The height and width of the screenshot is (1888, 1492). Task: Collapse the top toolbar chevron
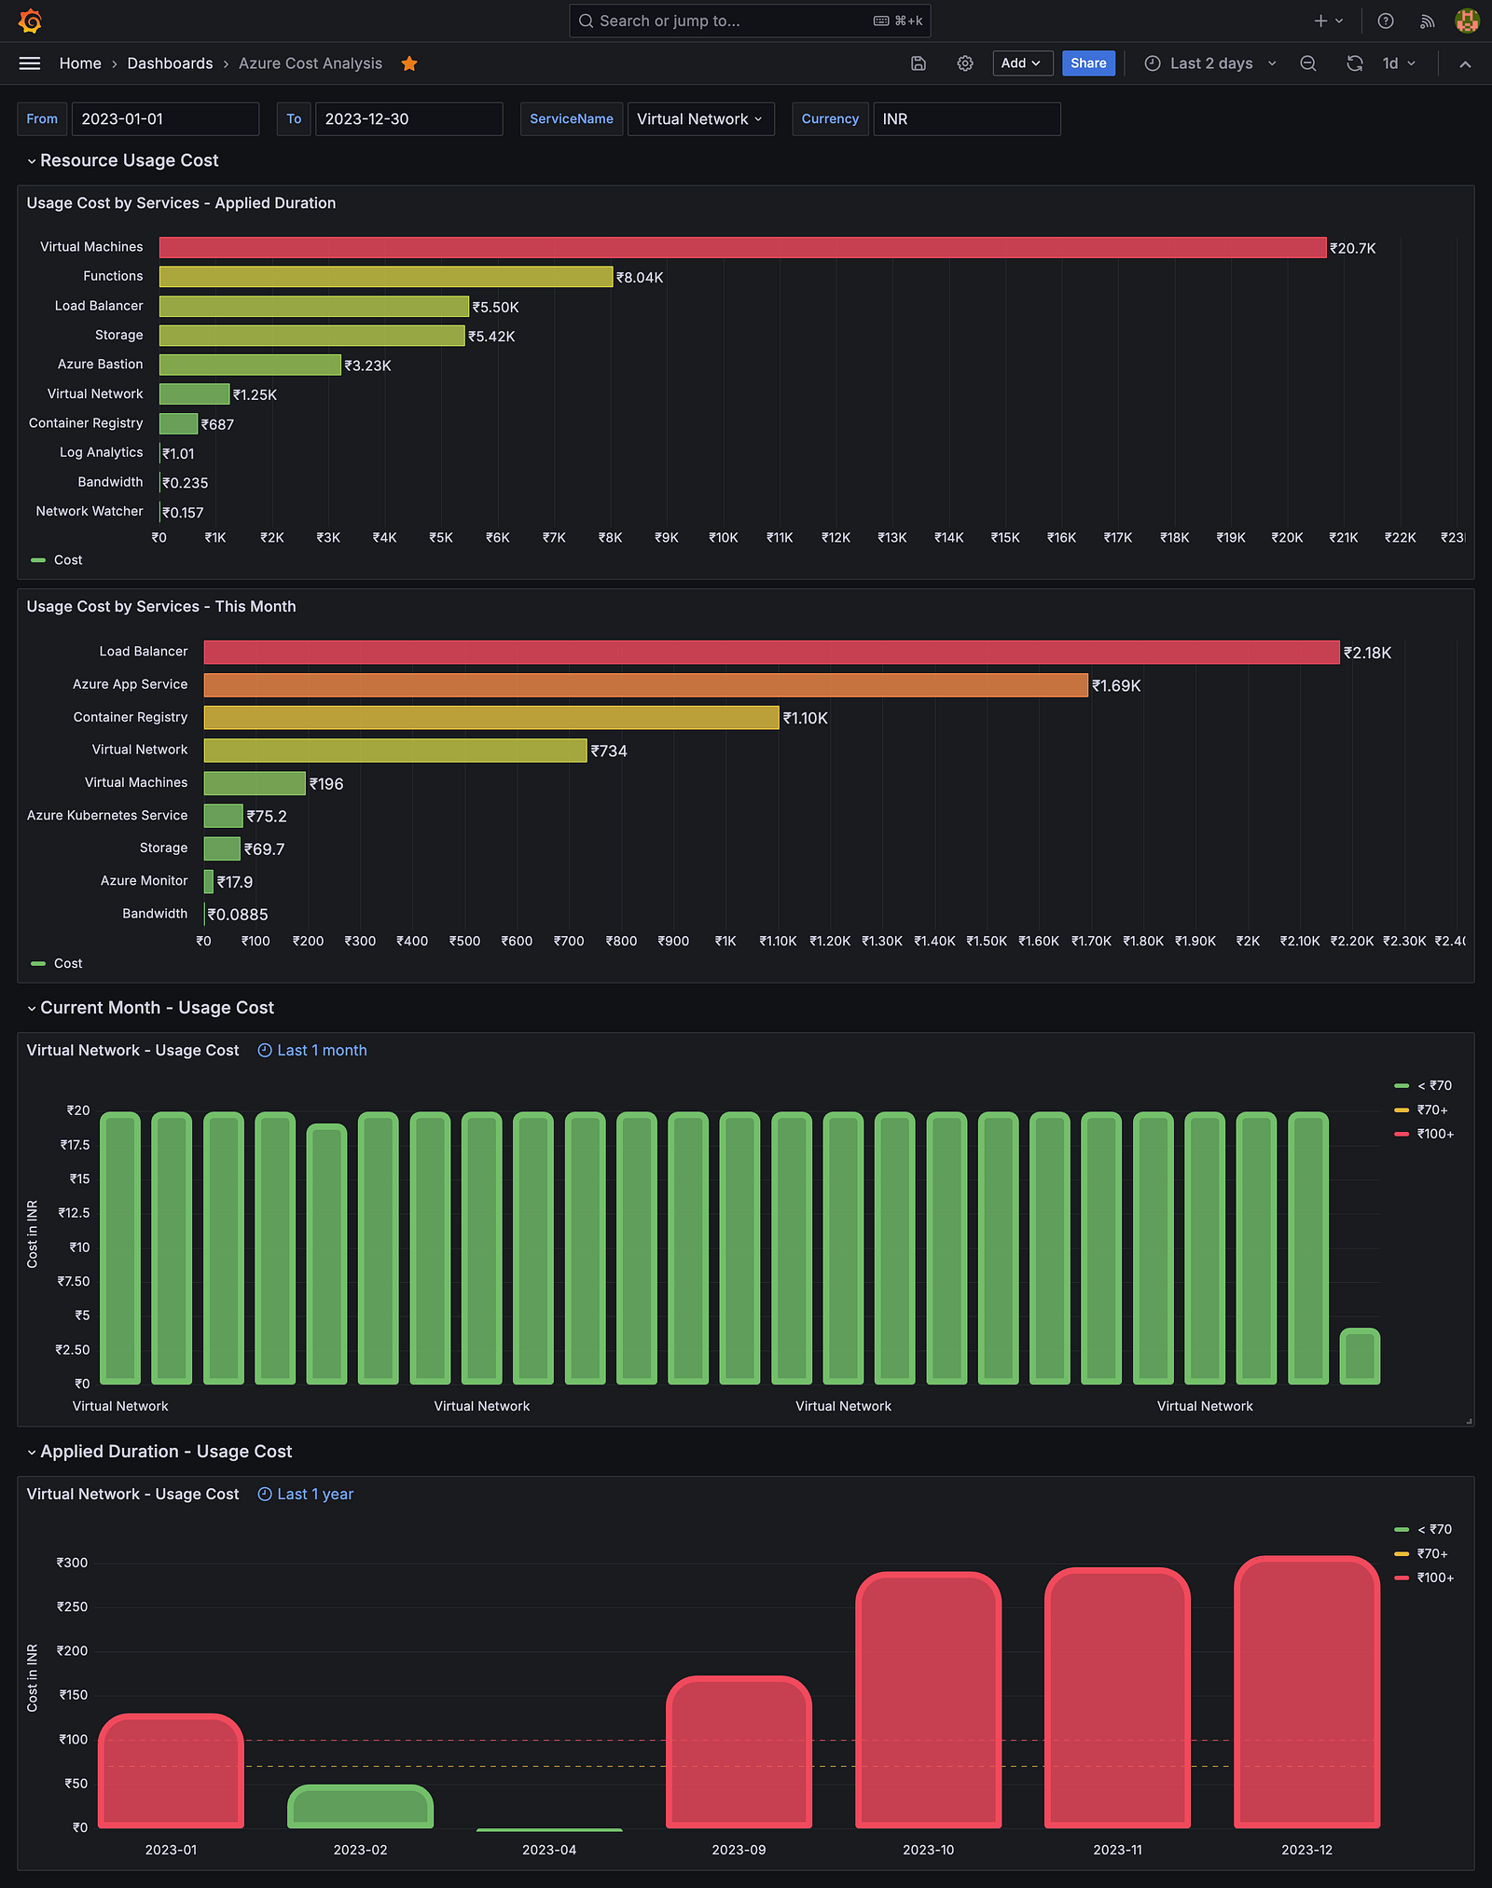pyautogui.click(x=1465, y=63)
